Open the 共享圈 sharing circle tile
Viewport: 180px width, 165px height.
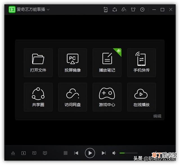click(38, 97)
